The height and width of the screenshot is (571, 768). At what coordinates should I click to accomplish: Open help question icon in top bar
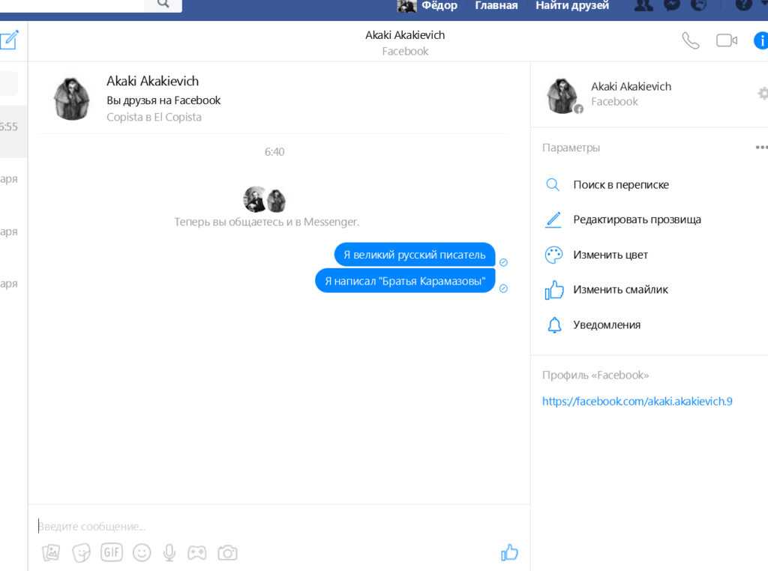point(743,5)
